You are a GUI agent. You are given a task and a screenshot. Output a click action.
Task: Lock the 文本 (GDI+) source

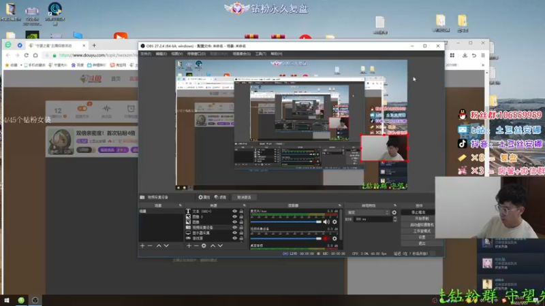(241, 211)
